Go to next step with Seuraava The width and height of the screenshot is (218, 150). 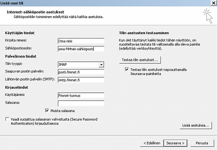coord(175,143)
